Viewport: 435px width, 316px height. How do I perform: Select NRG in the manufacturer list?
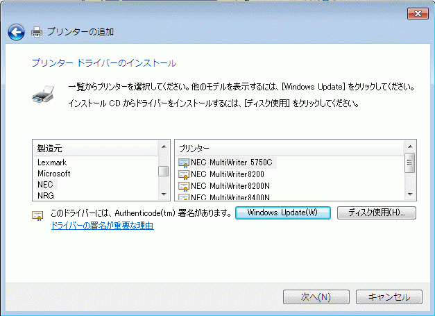[46, 196]
